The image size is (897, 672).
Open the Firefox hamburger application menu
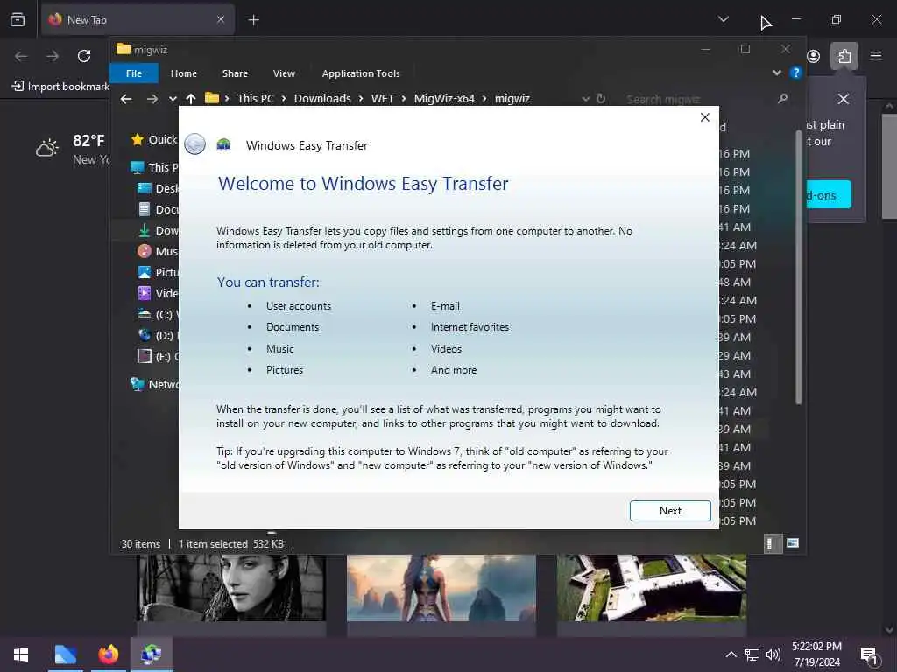(876, 56)
